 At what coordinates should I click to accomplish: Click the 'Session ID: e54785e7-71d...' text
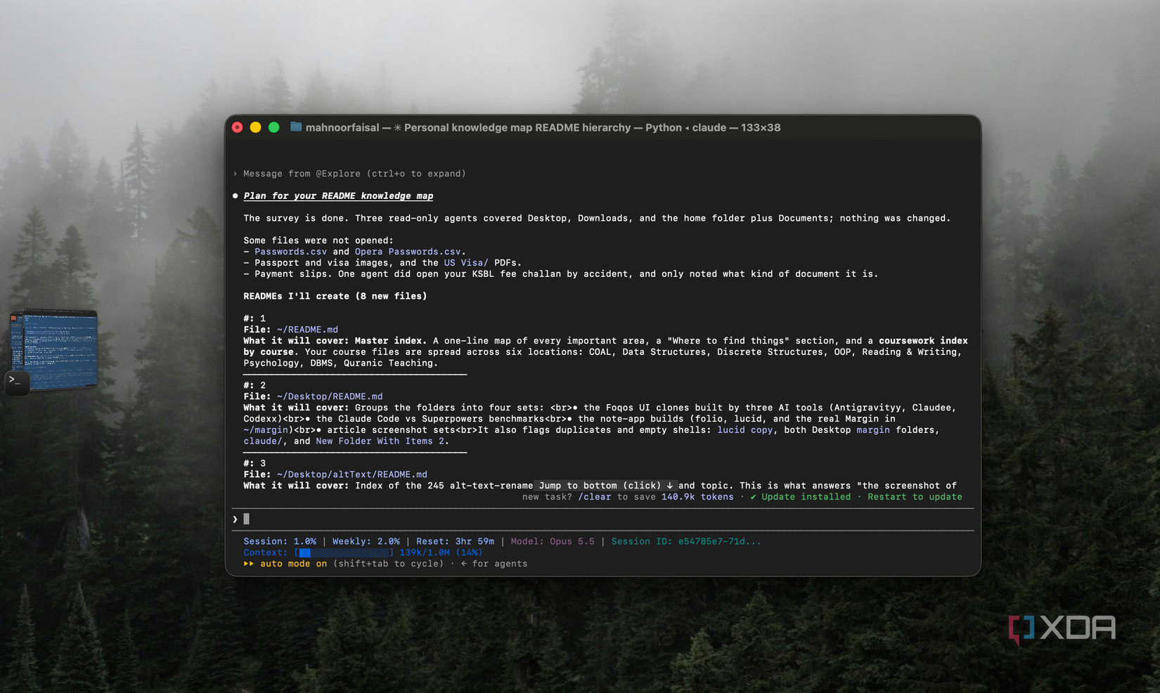coord(686,541)
